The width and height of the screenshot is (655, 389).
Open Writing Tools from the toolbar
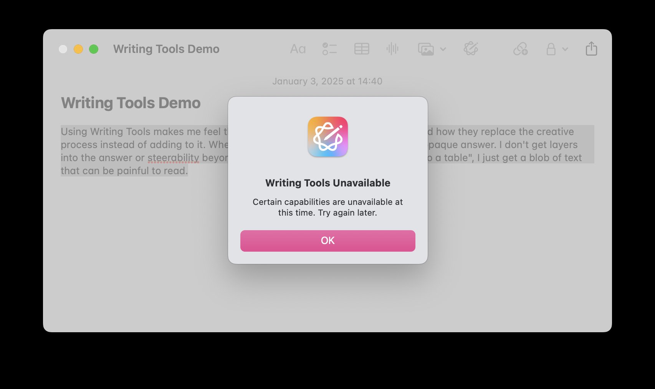coord(471,49)
